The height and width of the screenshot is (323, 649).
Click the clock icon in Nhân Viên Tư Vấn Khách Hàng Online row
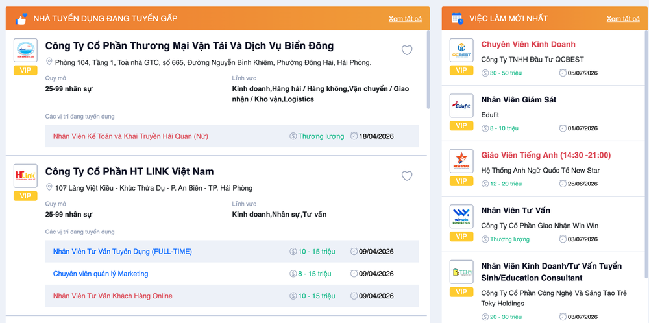coord(354,296)
